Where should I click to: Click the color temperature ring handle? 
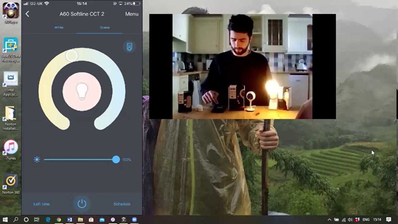coord(72,56)
